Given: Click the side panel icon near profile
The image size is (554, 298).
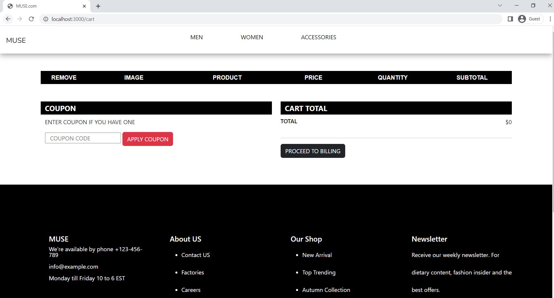Looking at the screenshot, I should [x=510, y=19].
